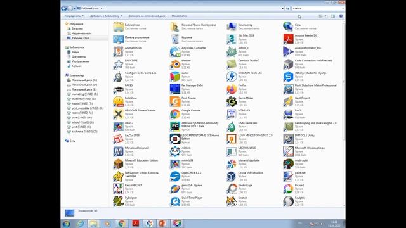
Task: Select dbForge Studio for MySQL shortcut
Action: click(x=304, y=76)
